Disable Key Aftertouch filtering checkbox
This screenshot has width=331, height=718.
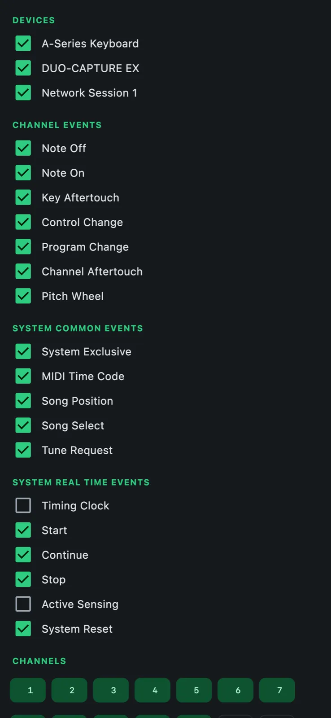[23, 197]
